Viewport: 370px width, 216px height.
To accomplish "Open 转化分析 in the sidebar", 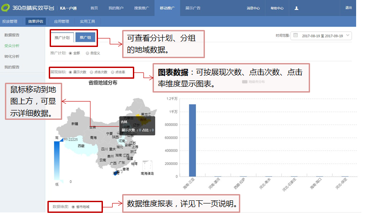I will coord(12,56).
